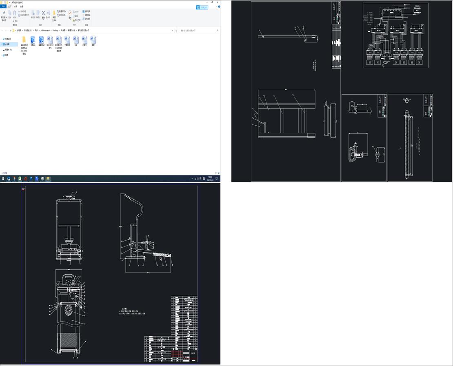Open the New item dropdown in ribbon
The height and width of the screenshot is (366, 453).
point(62,11)
